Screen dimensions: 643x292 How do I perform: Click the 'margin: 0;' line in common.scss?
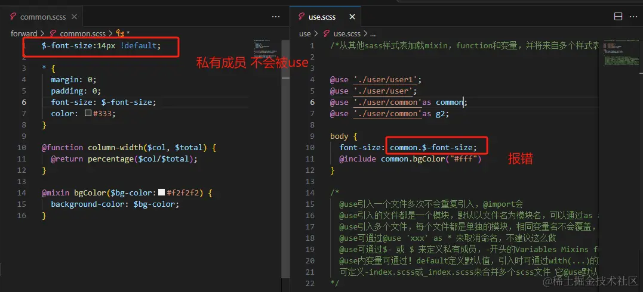click(x=74, y=79)
